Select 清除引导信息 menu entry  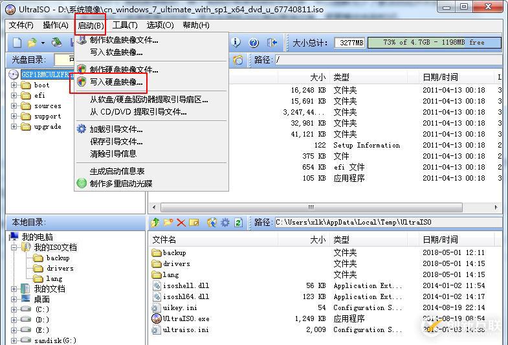[x=151, y=153]
